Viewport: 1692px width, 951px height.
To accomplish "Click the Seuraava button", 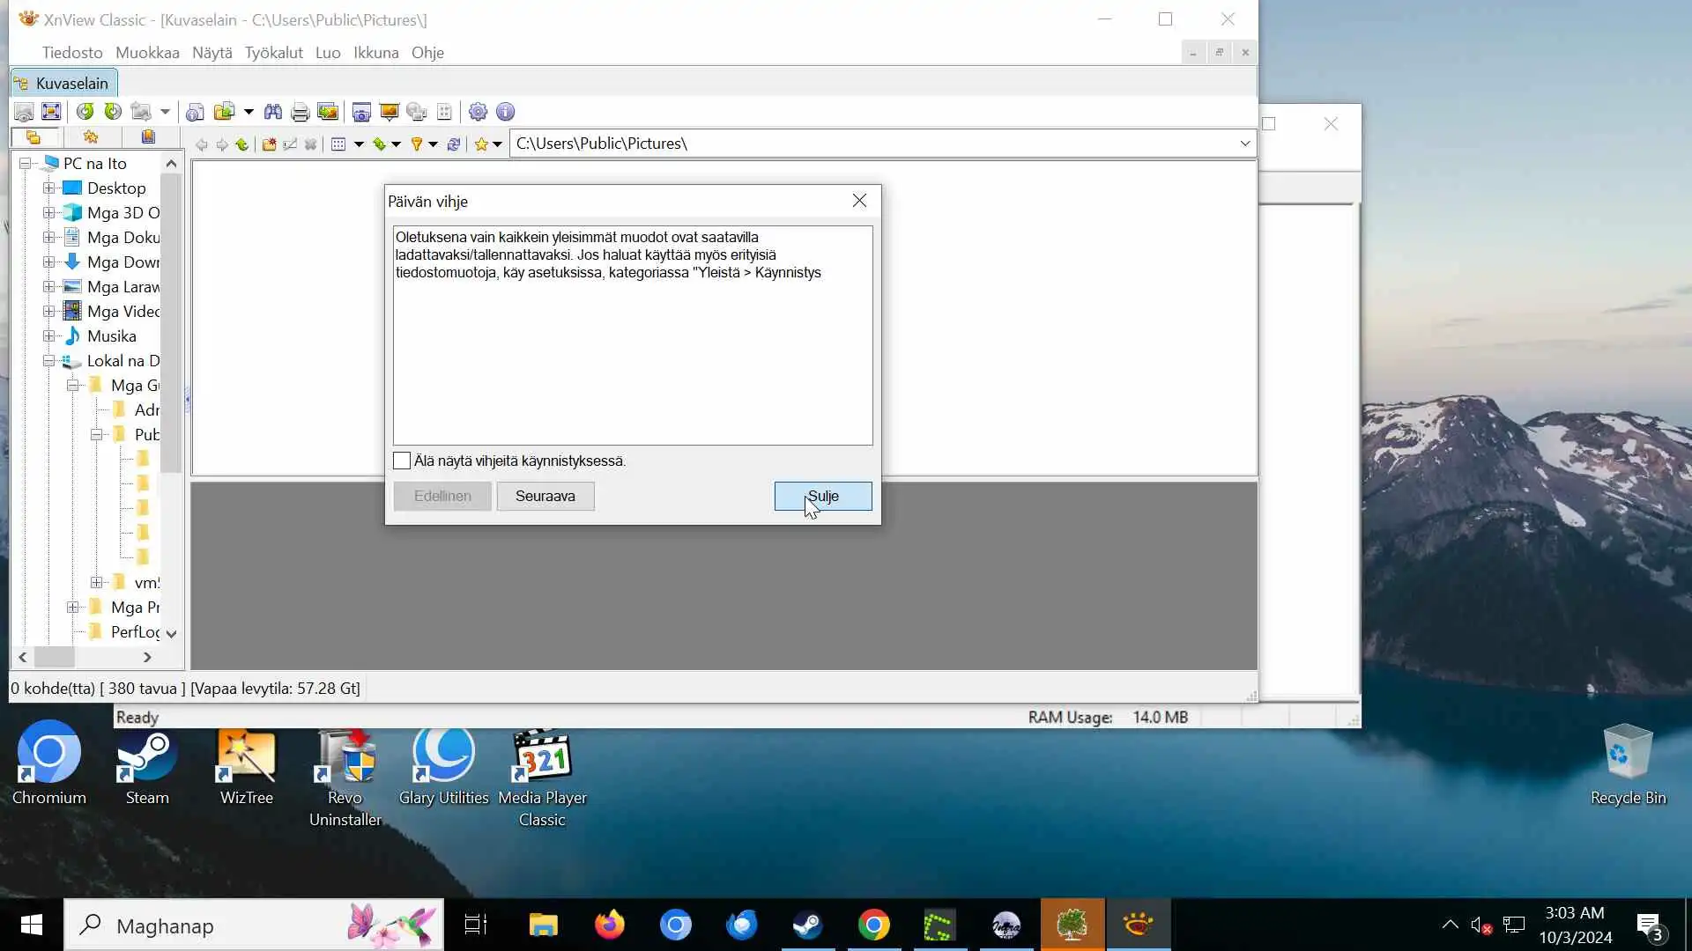I will click(545, 496).
